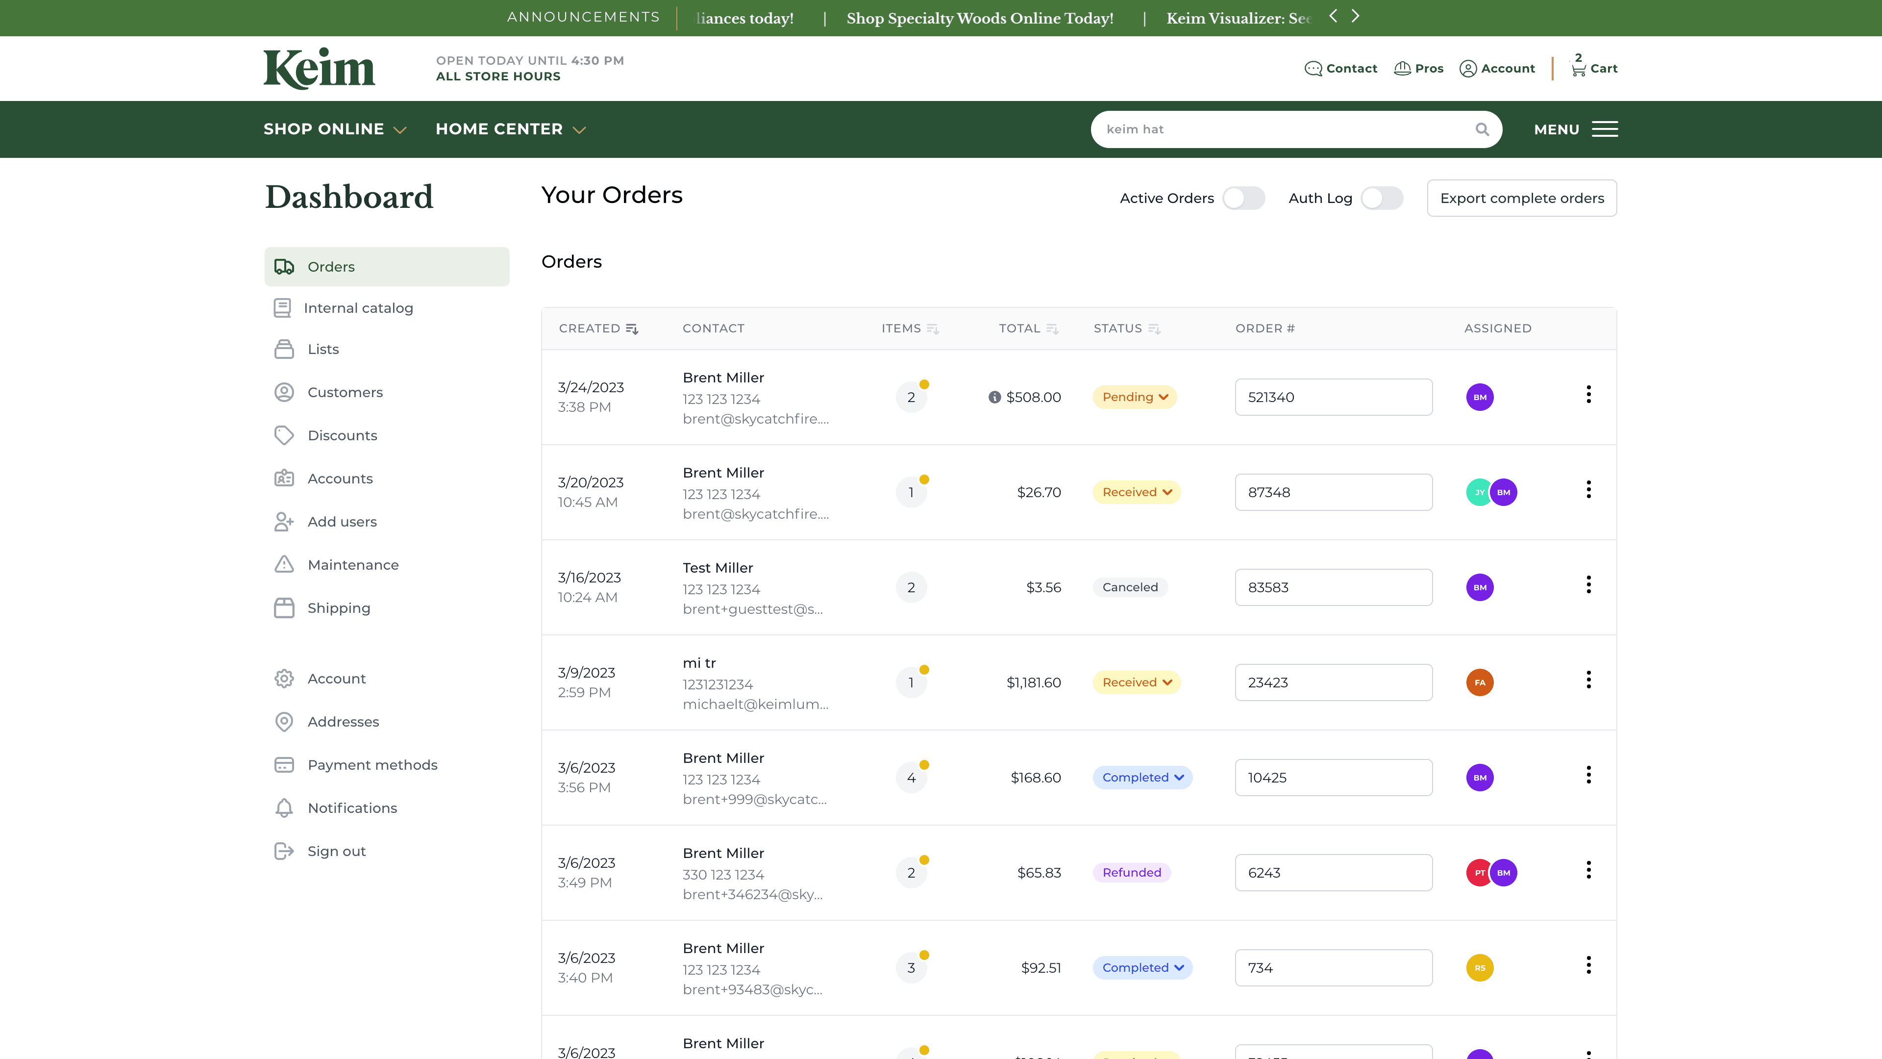Open Internal catalog in sidebar

(x=358, y=308)
